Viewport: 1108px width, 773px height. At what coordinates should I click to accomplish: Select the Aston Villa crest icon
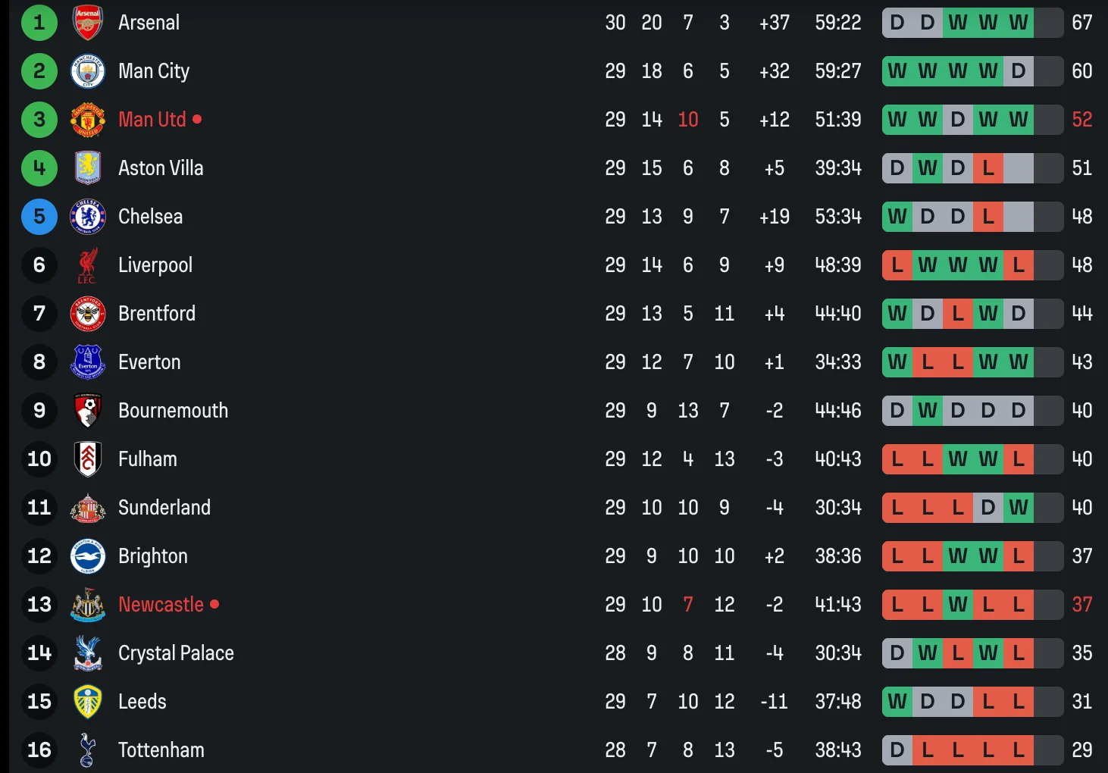pos(88,168)
